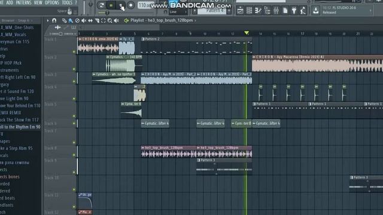This screenshot has height=215, width=383.
Task: Select the Paint brush tool
Action: coord(71,21)
